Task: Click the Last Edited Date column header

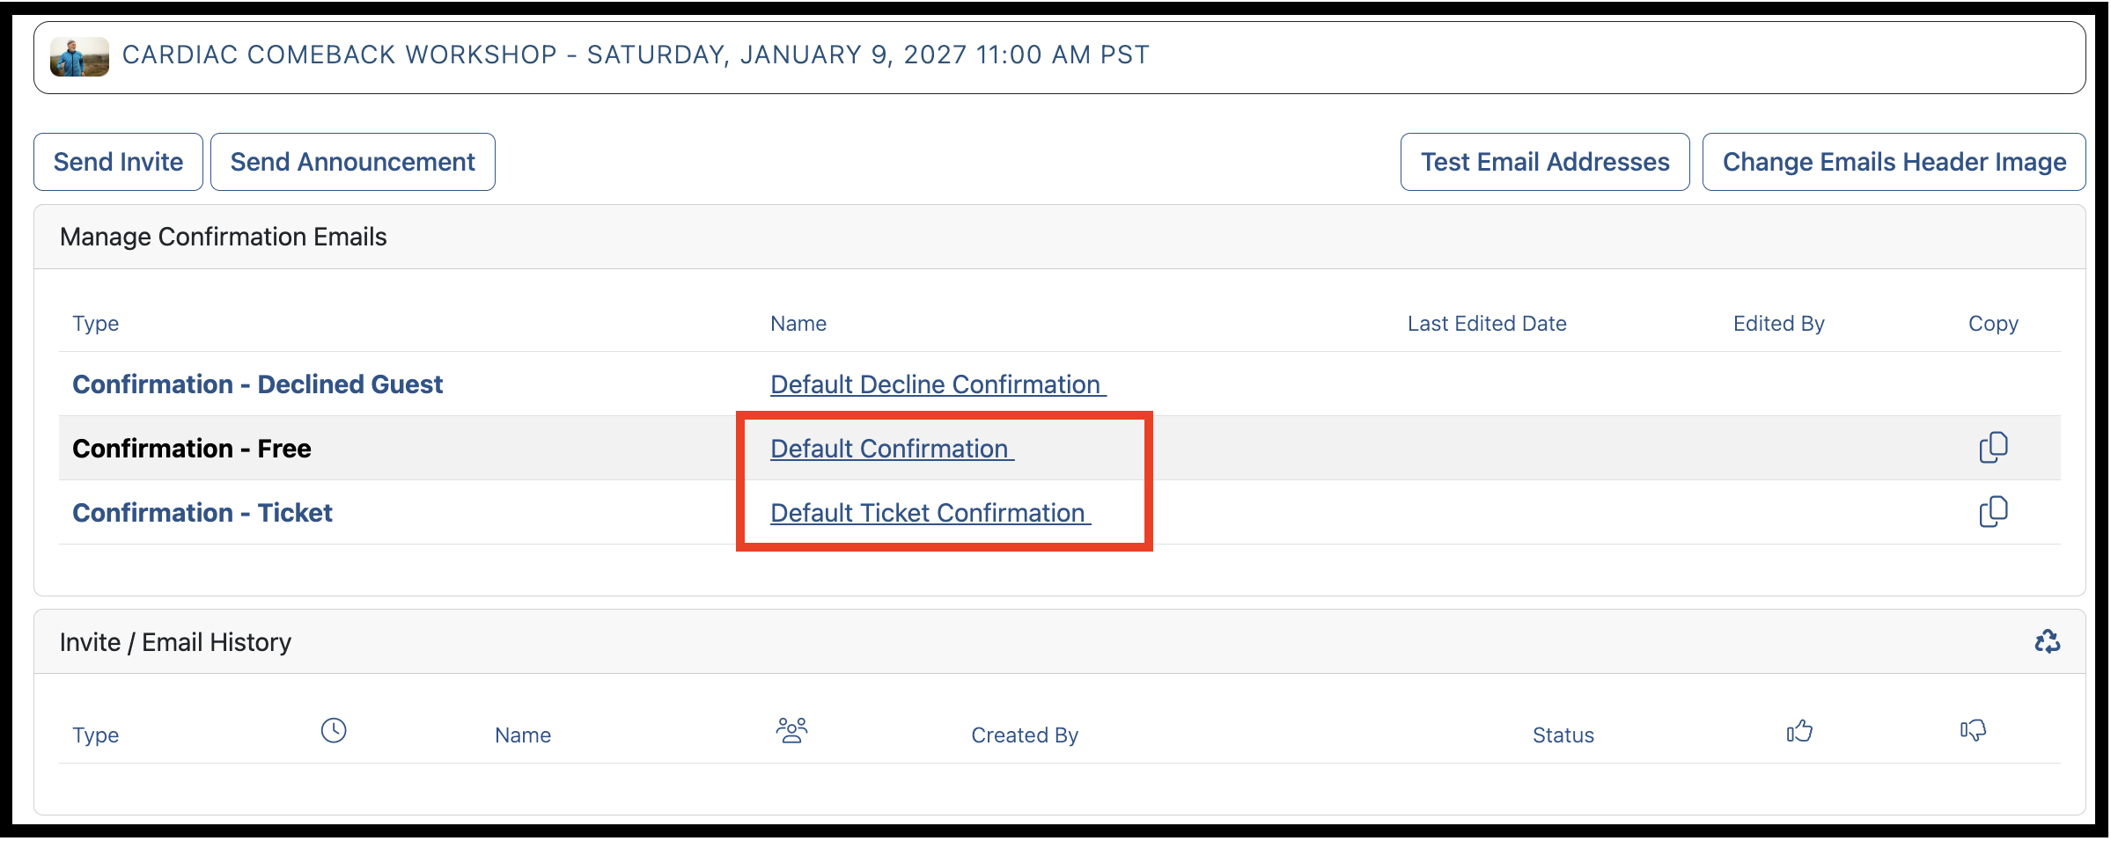Action: click(1487, 324)
